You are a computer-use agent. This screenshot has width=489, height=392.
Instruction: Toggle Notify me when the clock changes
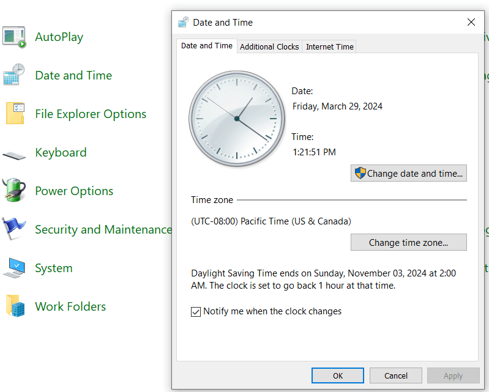point(195,312)
